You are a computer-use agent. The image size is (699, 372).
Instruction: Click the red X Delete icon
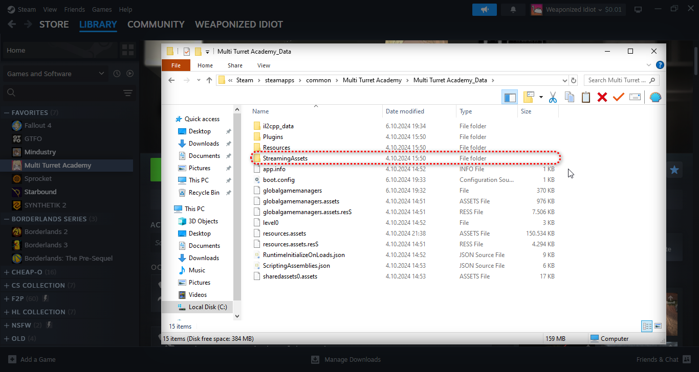coord(602,97)
